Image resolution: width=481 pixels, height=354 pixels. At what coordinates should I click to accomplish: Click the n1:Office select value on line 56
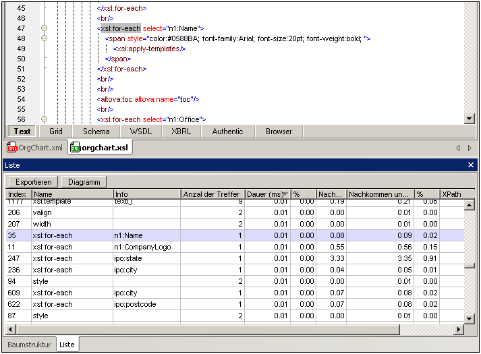184,119
